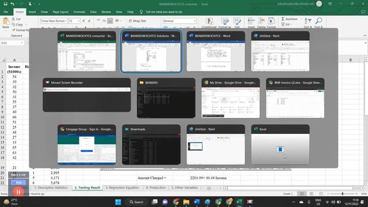Switch to Page Break Preview in status bar

tap(321, 194)
